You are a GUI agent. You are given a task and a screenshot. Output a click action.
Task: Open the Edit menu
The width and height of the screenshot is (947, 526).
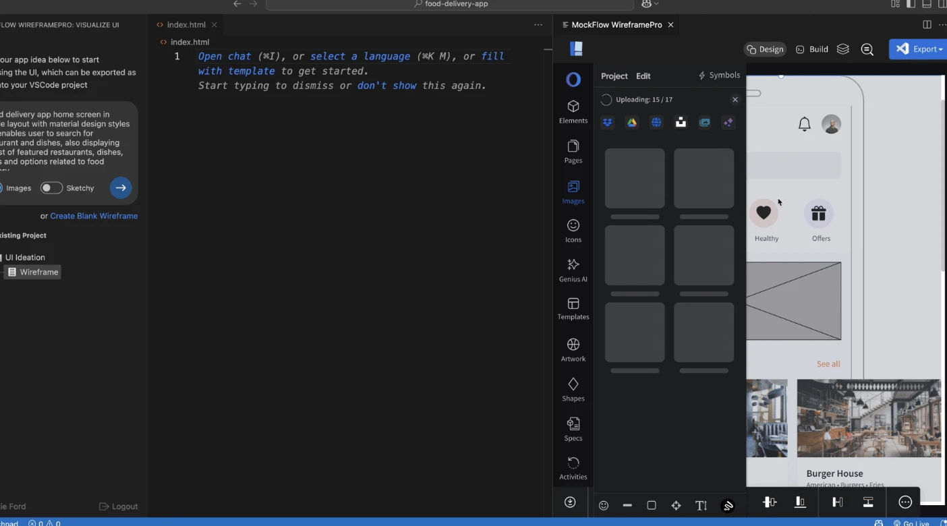point(643,76)
